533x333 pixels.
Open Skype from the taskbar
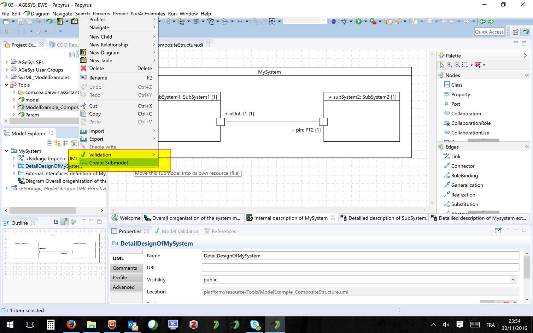coord(255,325)
